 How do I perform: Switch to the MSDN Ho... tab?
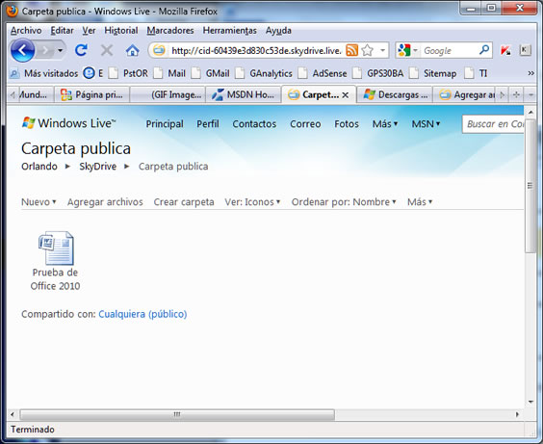244,94
